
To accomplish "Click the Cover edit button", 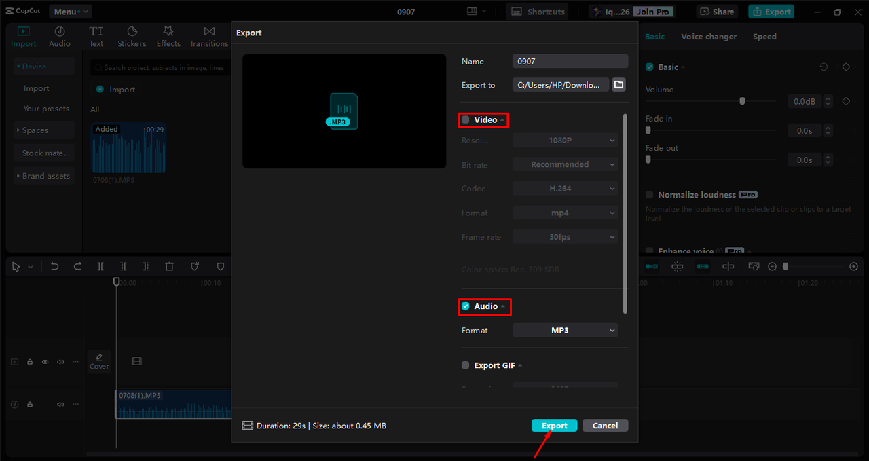I will point(99,361).
